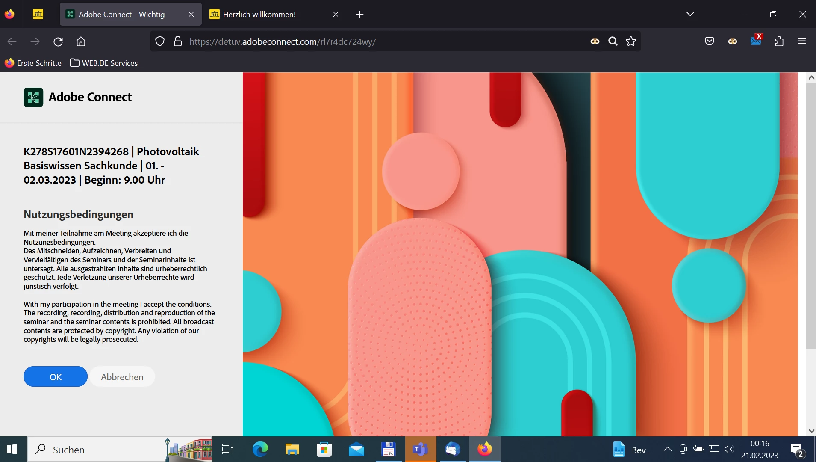Click the scrollbar up arrow
816x462 pixels.
click(x=811, y=78)
